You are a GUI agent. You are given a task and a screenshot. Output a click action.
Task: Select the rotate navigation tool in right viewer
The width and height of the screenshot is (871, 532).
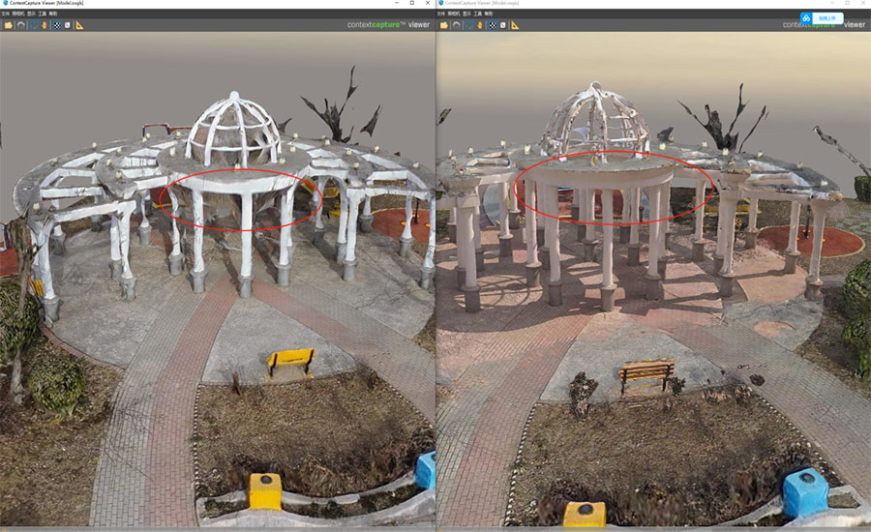[x=468, y=25]
